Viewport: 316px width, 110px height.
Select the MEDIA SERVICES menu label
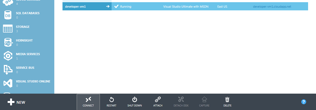[28, 54]
